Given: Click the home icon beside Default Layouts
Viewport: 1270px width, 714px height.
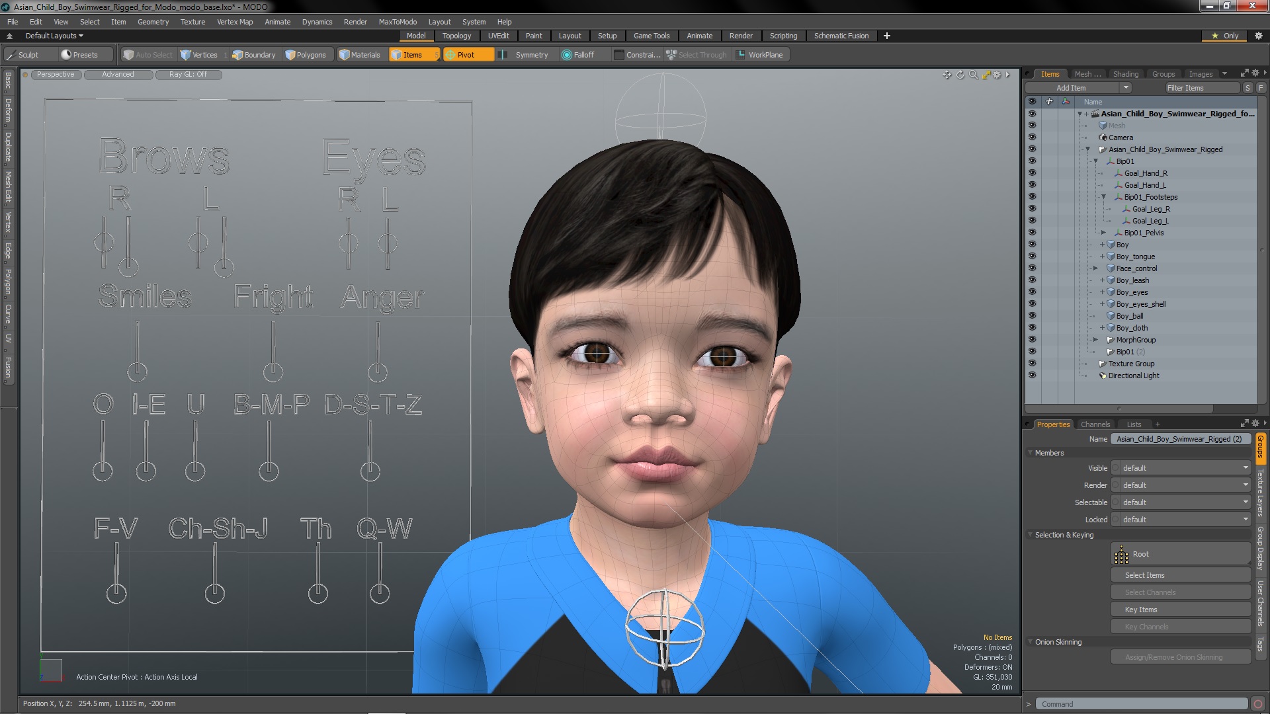Looking at the screenshot, I should tap(9, 36).
